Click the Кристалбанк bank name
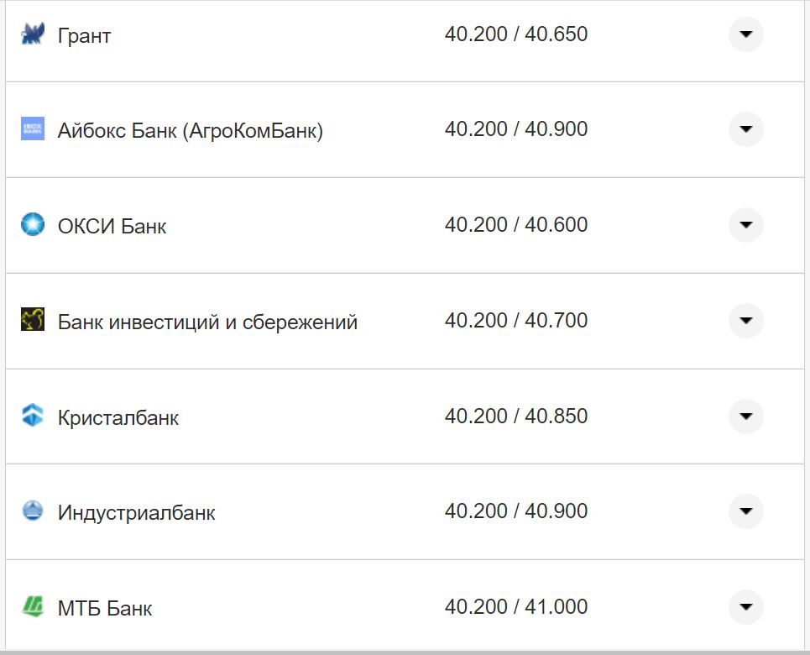Screen dimensions: 810x655 coord(118,416)
